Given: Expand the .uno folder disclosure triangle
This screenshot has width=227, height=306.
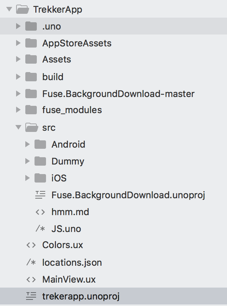Looking at the screenshot, I should [x=18, y=26].
